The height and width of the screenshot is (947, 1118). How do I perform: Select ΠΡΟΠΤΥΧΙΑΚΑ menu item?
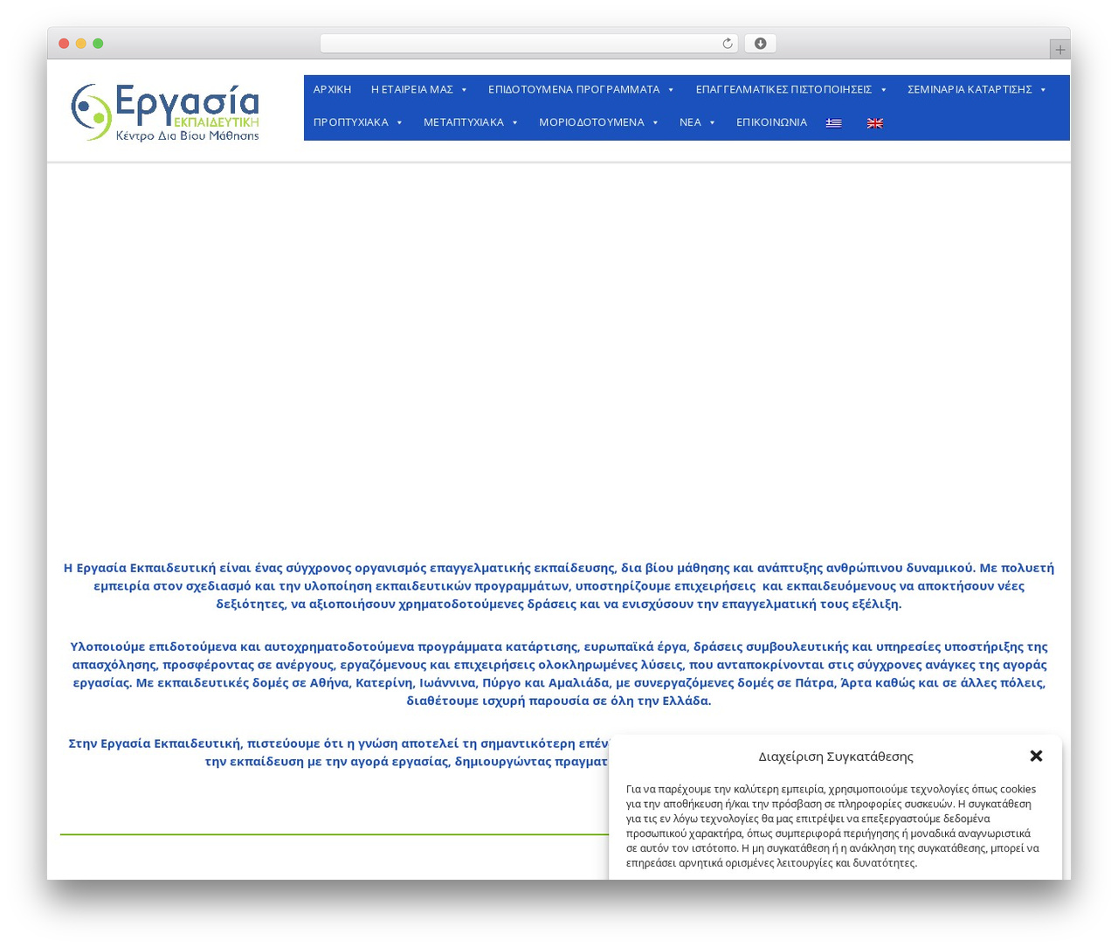click(351, 122)
